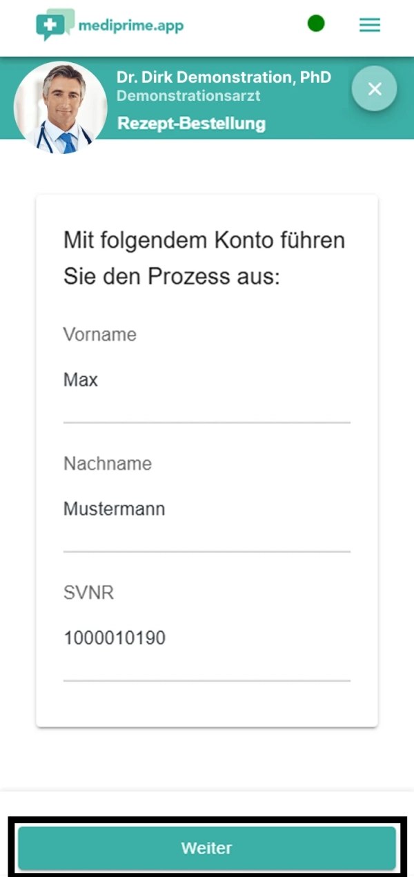414x877 pixels.
Task: Click the underline below the SVNR number
Action: point(206,680)
